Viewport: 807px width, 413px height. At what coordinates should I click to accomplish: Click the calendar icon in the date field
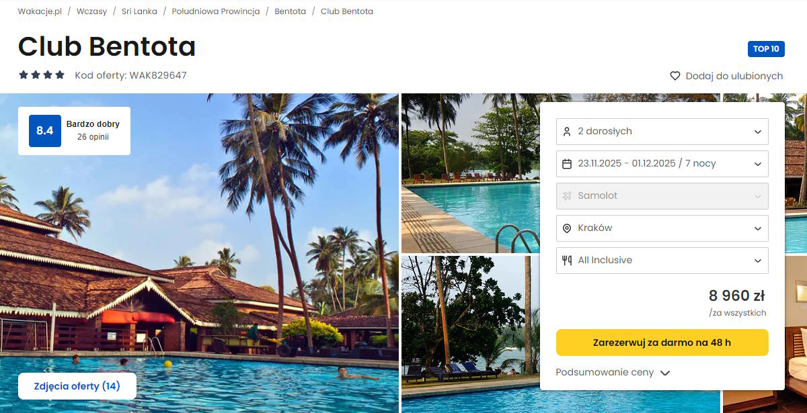pyautogui.click(x=566, y=163)
